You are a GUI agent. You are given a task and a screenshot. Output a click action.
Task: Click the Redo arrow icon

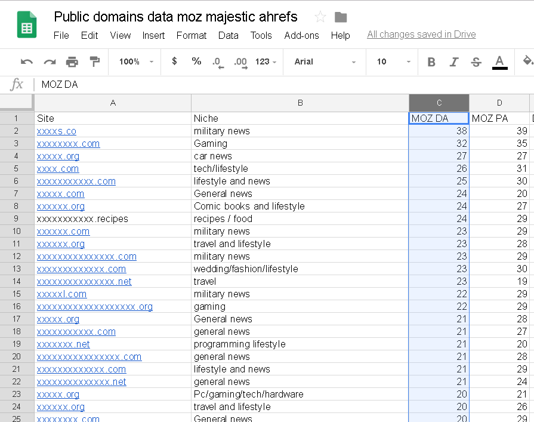(50, 61)
